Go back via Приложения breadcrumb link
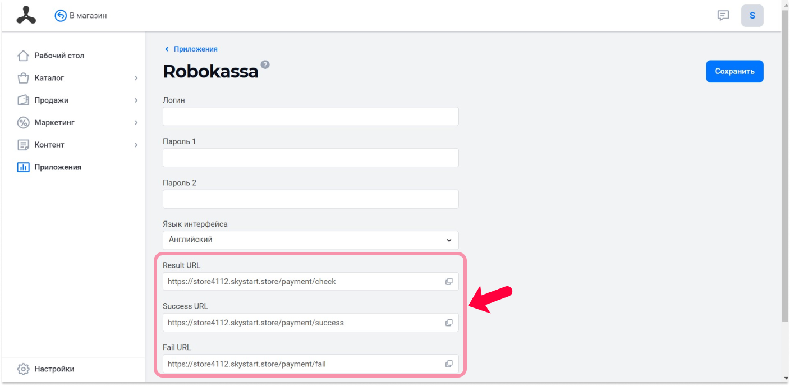This screenshot has width=790, height=386. [x=195, y=49]
